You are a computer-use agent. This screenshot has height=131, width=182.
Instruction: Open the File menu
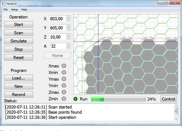pyautogui.click(x=6, y=9)
